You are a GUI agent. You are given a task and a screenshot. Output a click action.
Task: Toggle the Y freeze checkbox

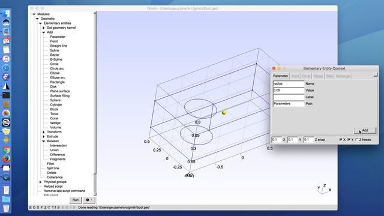tap(349, 139)
